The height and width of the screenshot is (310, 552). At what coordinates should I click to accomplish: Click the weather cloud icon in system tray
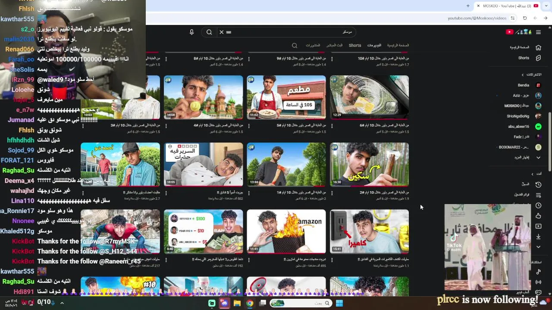[x=543, y=303]
